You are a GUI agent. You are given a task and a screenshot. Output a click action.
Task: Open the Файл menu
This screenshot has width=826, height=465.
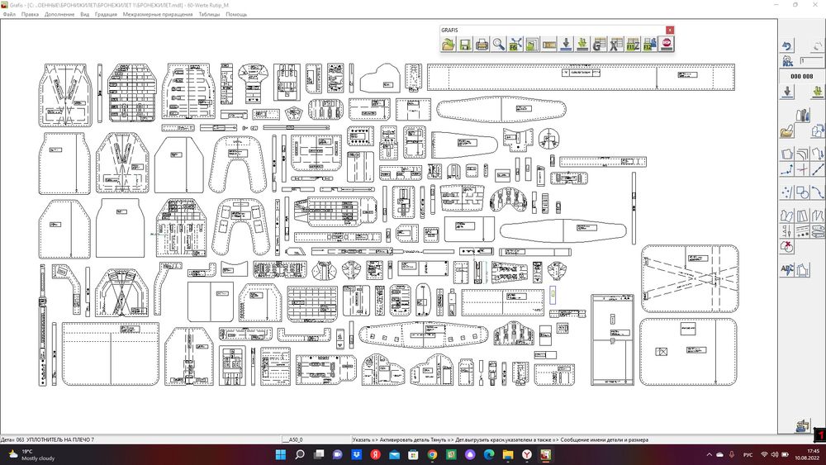click(x=9, y=14)
